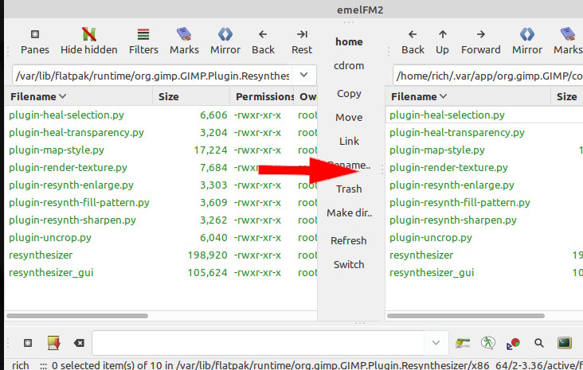Click the right pane horizontal scrollbar
583x370 pixels.
pyautogui.click(x=466, y=316)
